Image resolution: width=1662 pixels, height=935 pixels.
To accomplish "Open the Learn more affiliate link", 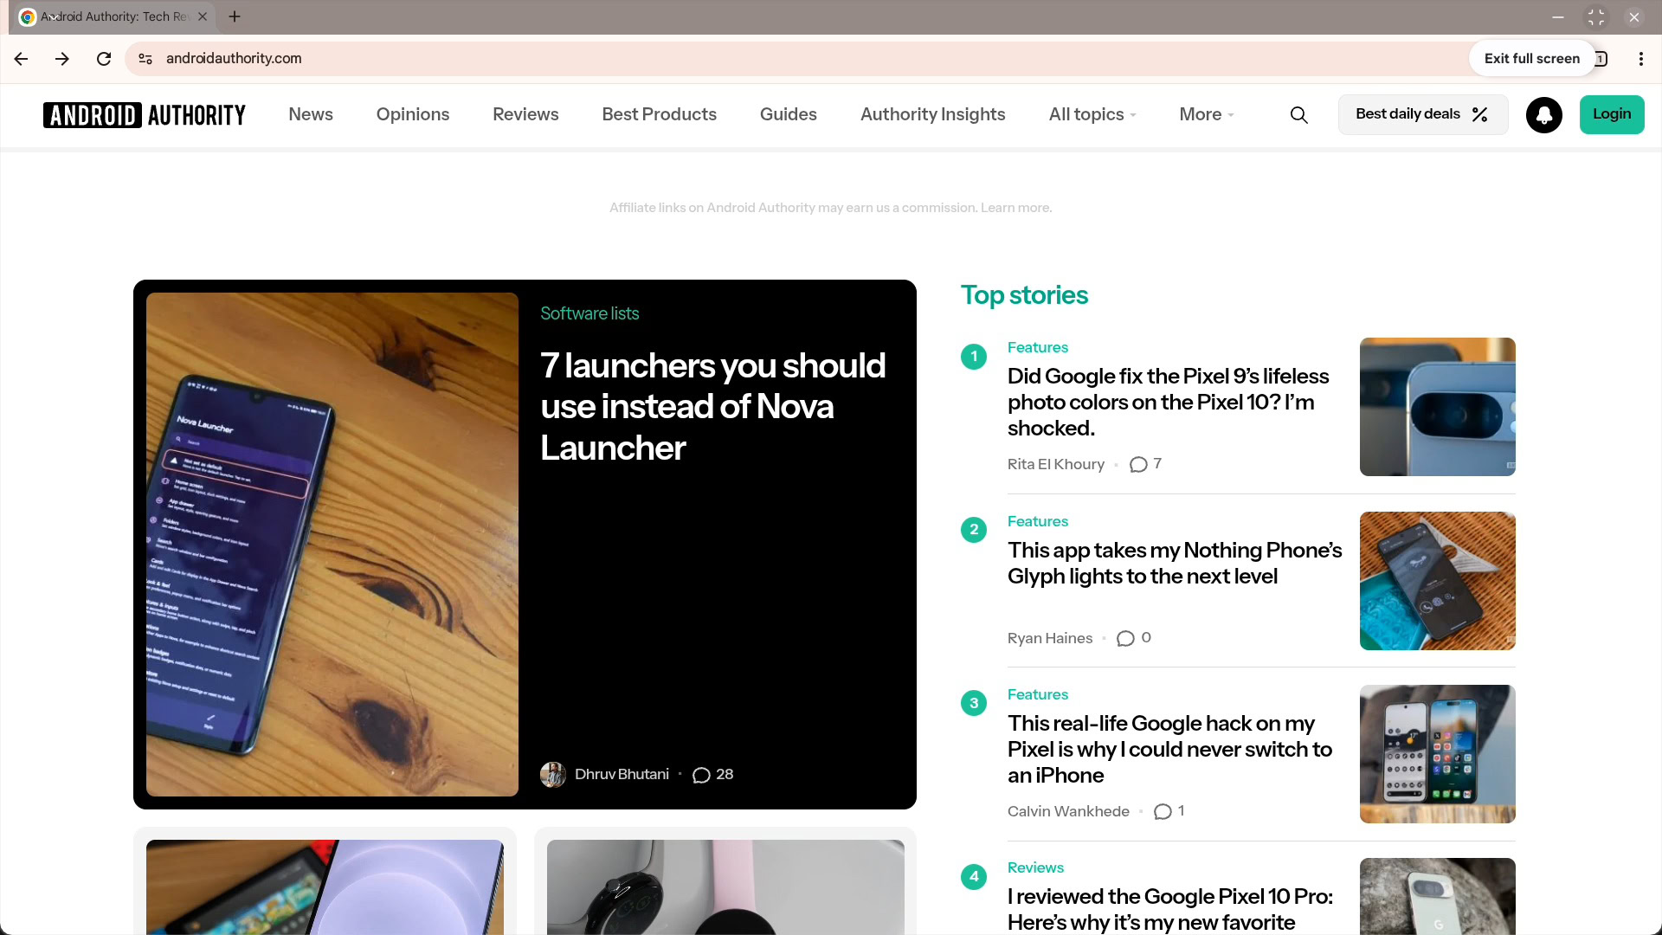I will (1016, 208).
